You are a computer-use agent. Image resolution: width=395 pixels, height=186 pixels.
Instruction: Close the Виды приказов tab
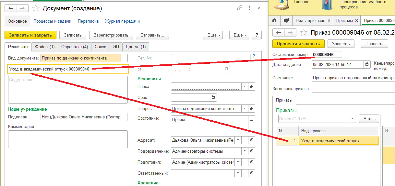tap(329, 20)
